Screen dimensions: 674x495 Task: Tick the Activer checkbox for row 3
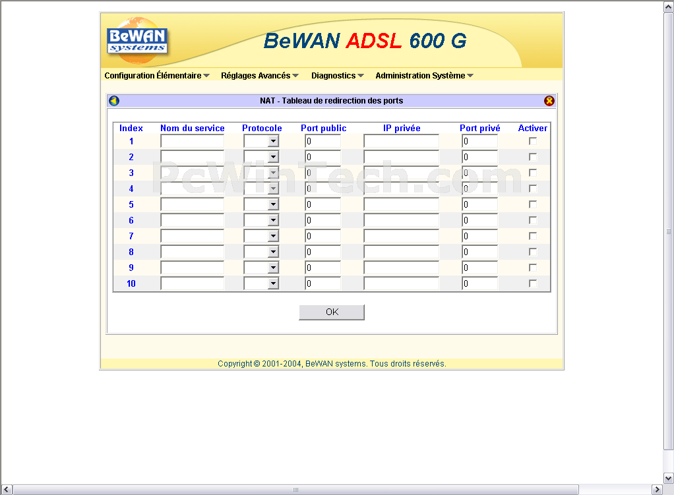coord(533,173)
